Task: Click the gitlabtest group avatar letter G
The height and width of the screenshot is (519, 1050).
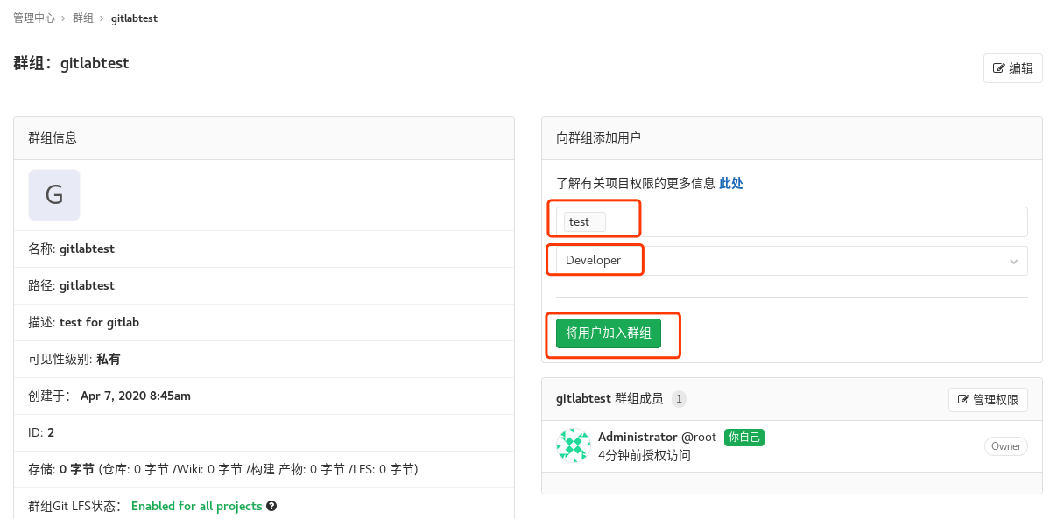Action: pos(53,194)
